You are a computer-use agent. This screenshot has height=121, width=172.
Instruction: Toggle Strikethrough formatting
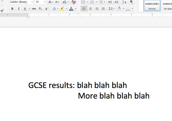tap(34, 9)
